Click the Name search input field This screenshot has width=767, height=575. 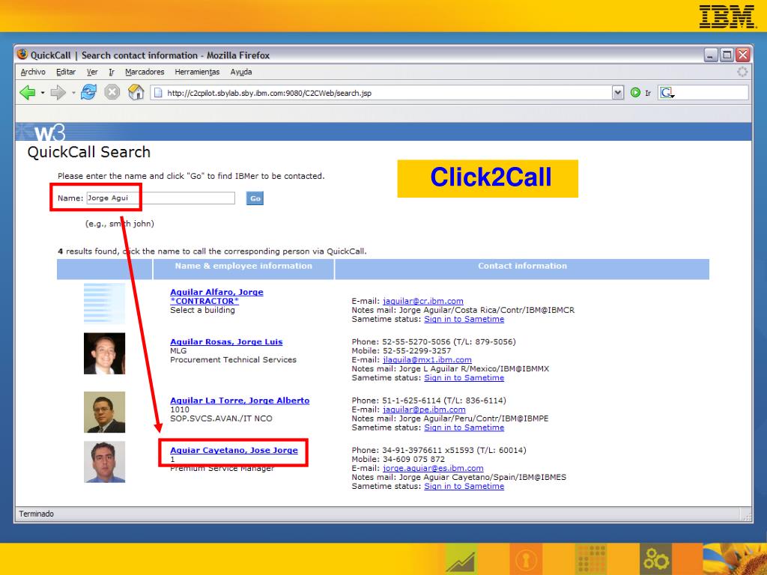click(x=160, y=198)
